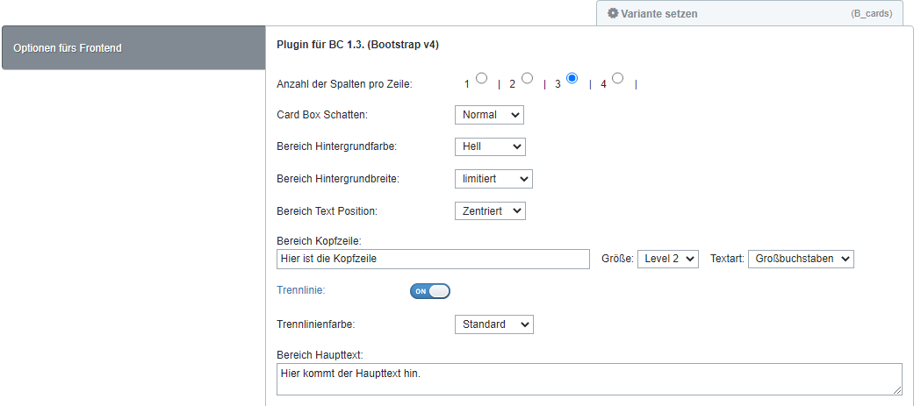Click the Trennlinie label link

click(x=301, y=288)
